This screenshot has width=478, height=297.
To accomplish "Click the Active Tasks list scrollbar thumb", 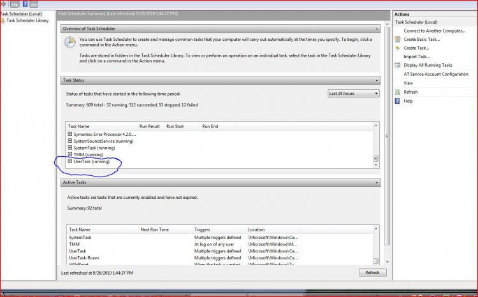I will pyautogui.click(x=376, y=261).
